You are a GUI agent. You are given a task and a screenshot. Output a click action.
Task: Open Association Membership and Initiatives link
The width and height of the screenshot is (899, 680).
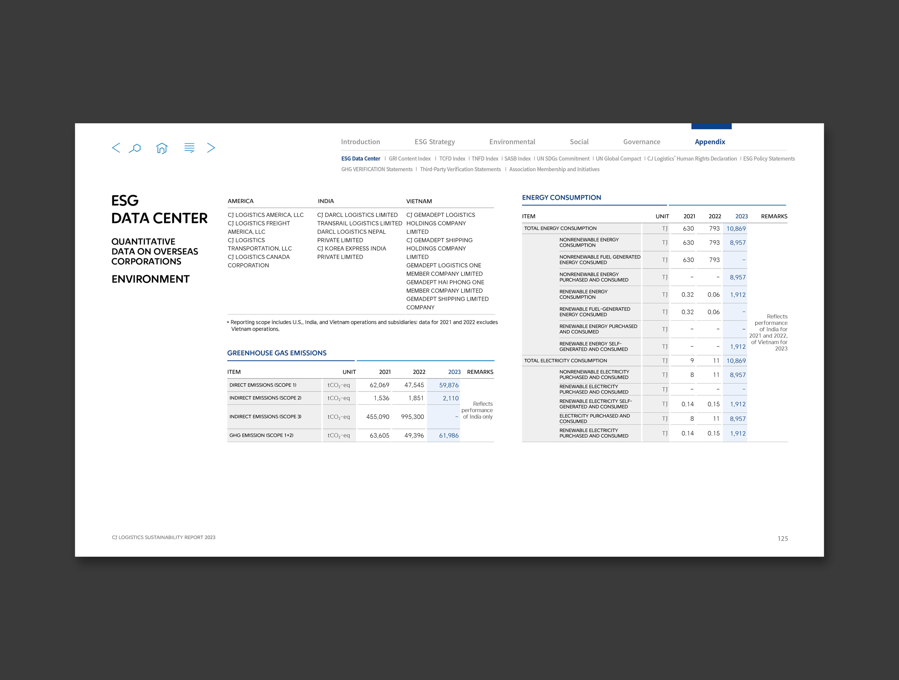(554, 169)
